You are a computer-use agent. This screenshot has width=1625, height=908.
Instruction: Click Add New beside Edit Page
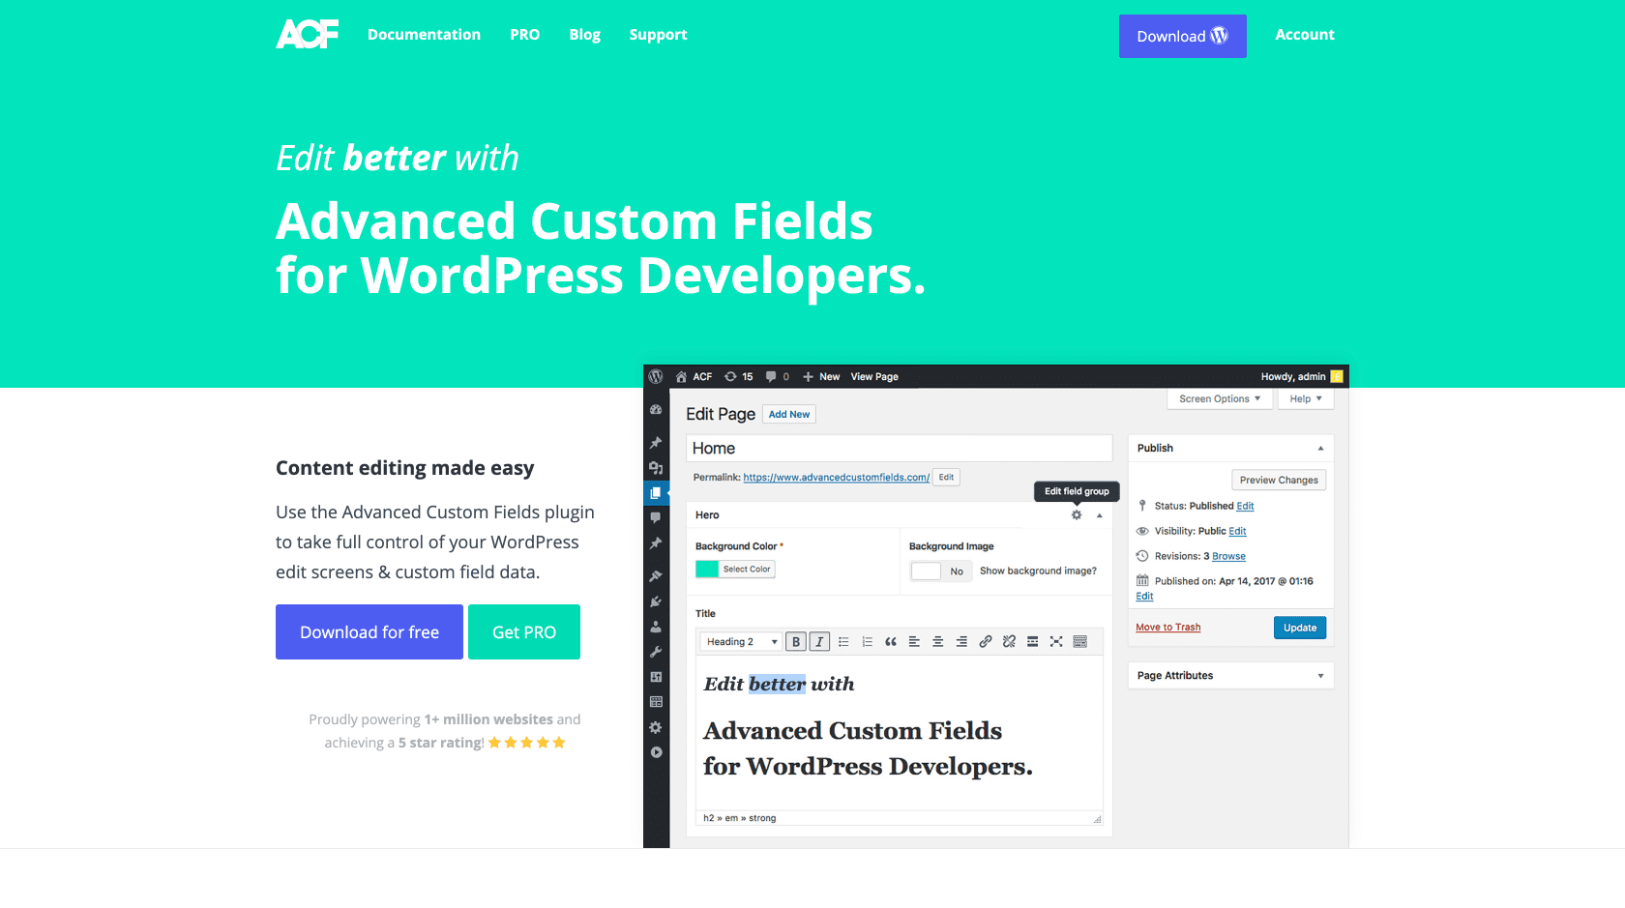(789, 415)
